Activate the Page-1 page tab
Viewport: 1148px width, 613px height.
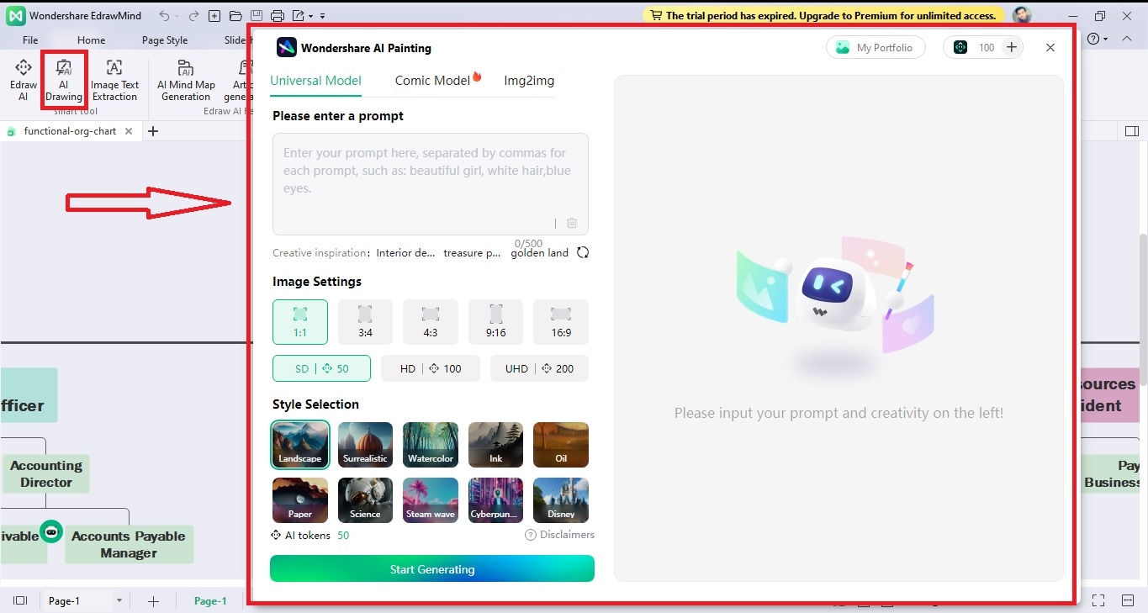(x=210, y=600)
